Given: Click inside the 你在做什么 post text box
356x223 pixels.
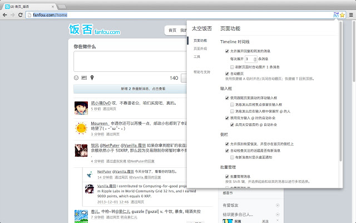Looking at the screenshot, I should 130,61.
